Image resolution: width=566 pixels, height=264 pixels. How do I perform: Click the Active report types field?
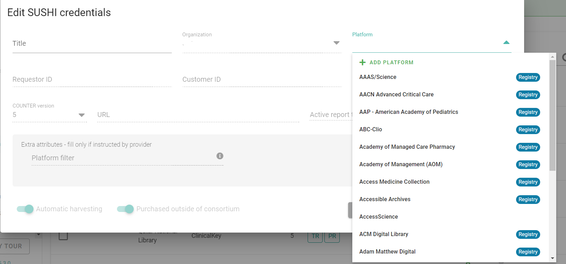pyautogui.click(x=331, y=115)
